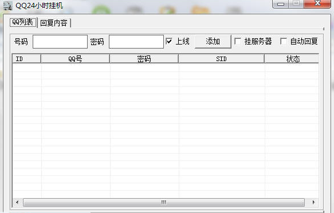Enable the 自动回复 checkbox
Viewport: 334px width, 213px height.
click(x=284, y=41)
